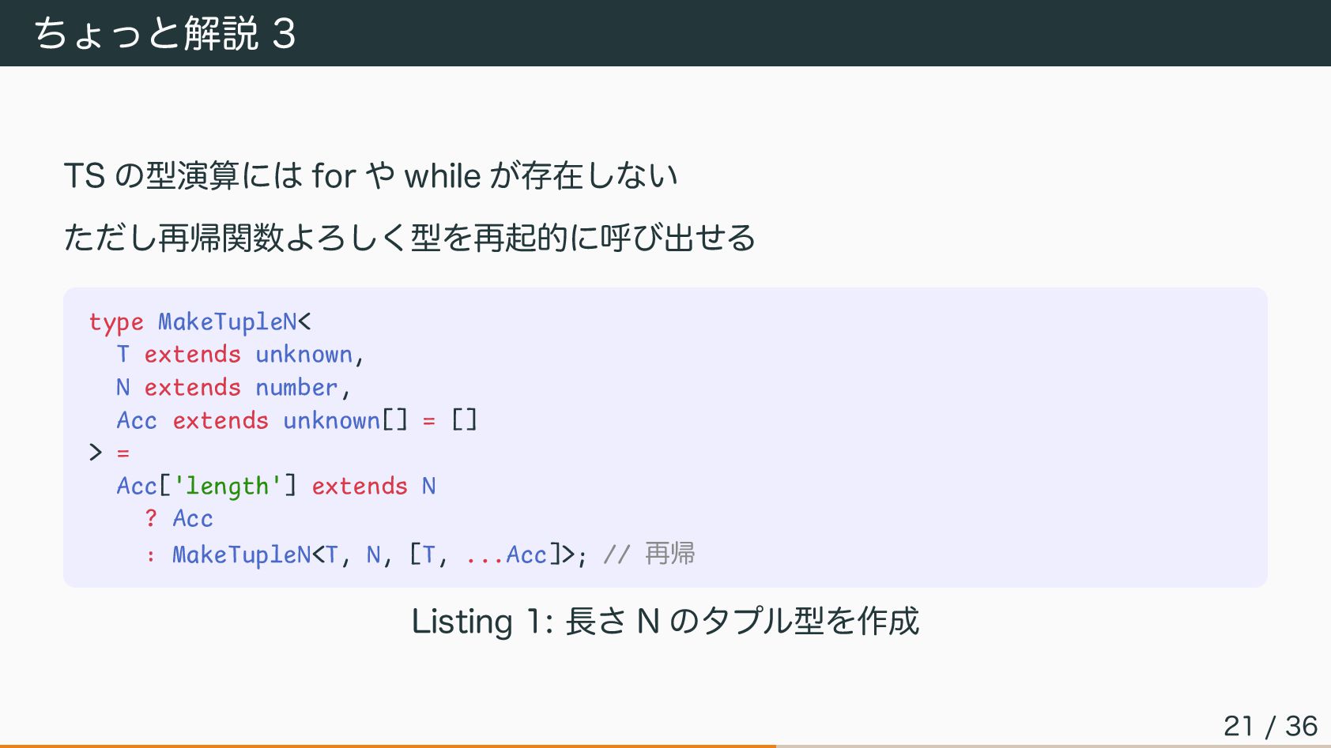The height and width of the screenshot is (748, 1331).
Task: Click the sentence starting with ただし再帰関数
Action: tap(409, 238)
